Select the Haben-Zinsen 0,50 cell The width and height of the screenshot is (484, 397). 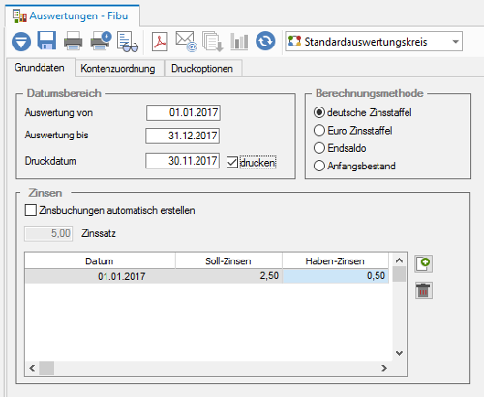pos(336,276)
